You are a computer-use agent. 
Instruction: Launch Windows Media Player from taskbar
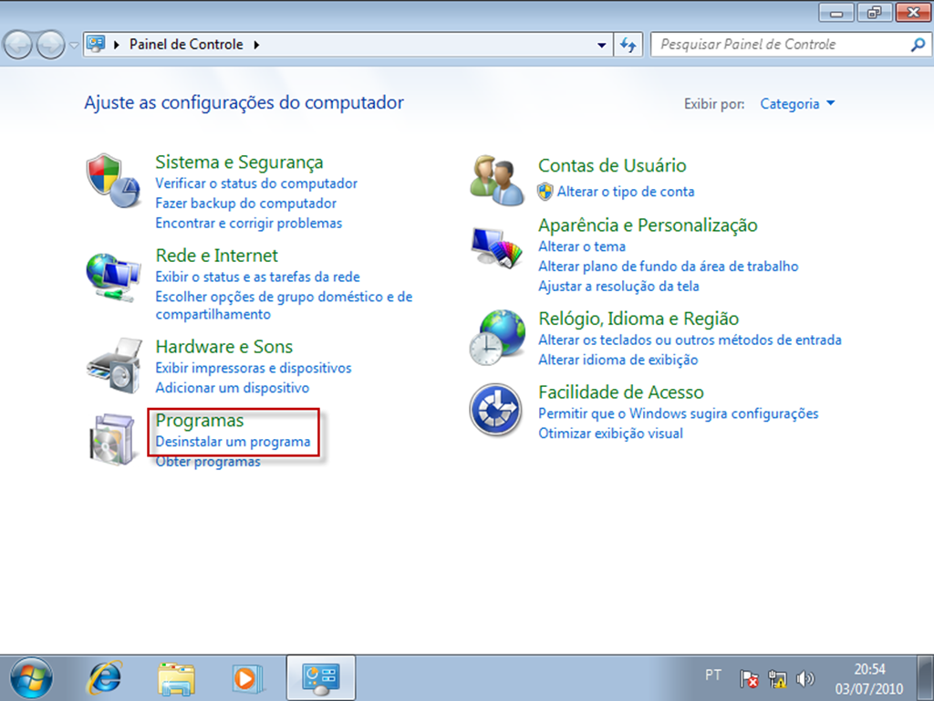pyautogui.click(x=247, y=678)
